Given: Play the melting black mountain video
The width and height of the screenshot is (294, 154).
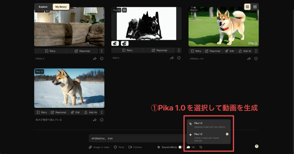Looking at the screenshot, I should [146, 23].
